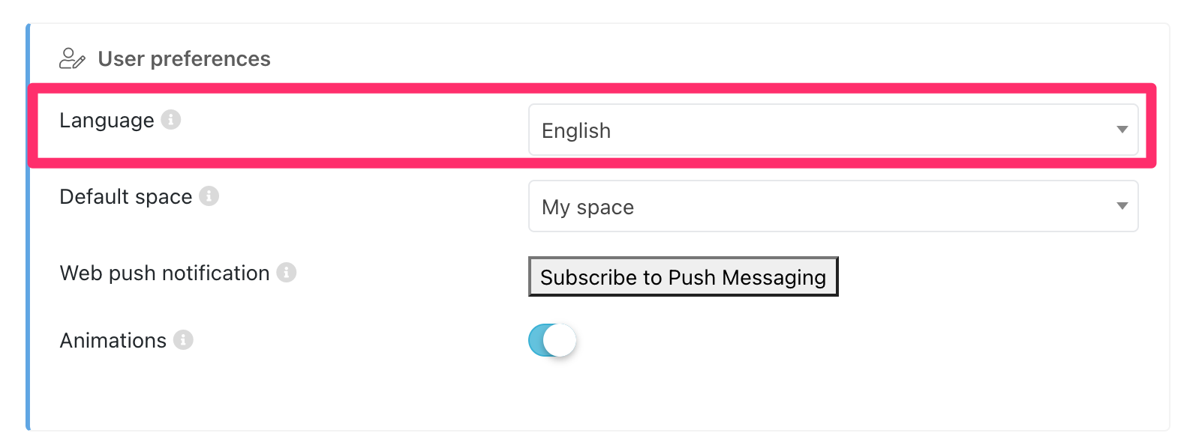The image size is (1199, 448).
Task: Click the Language label
Action: coord(107,119)
